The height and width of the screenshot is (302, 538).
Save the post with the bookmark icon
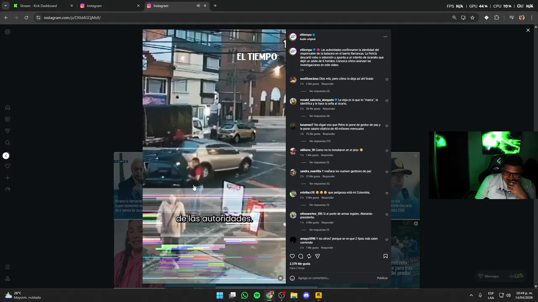(385, 256)
